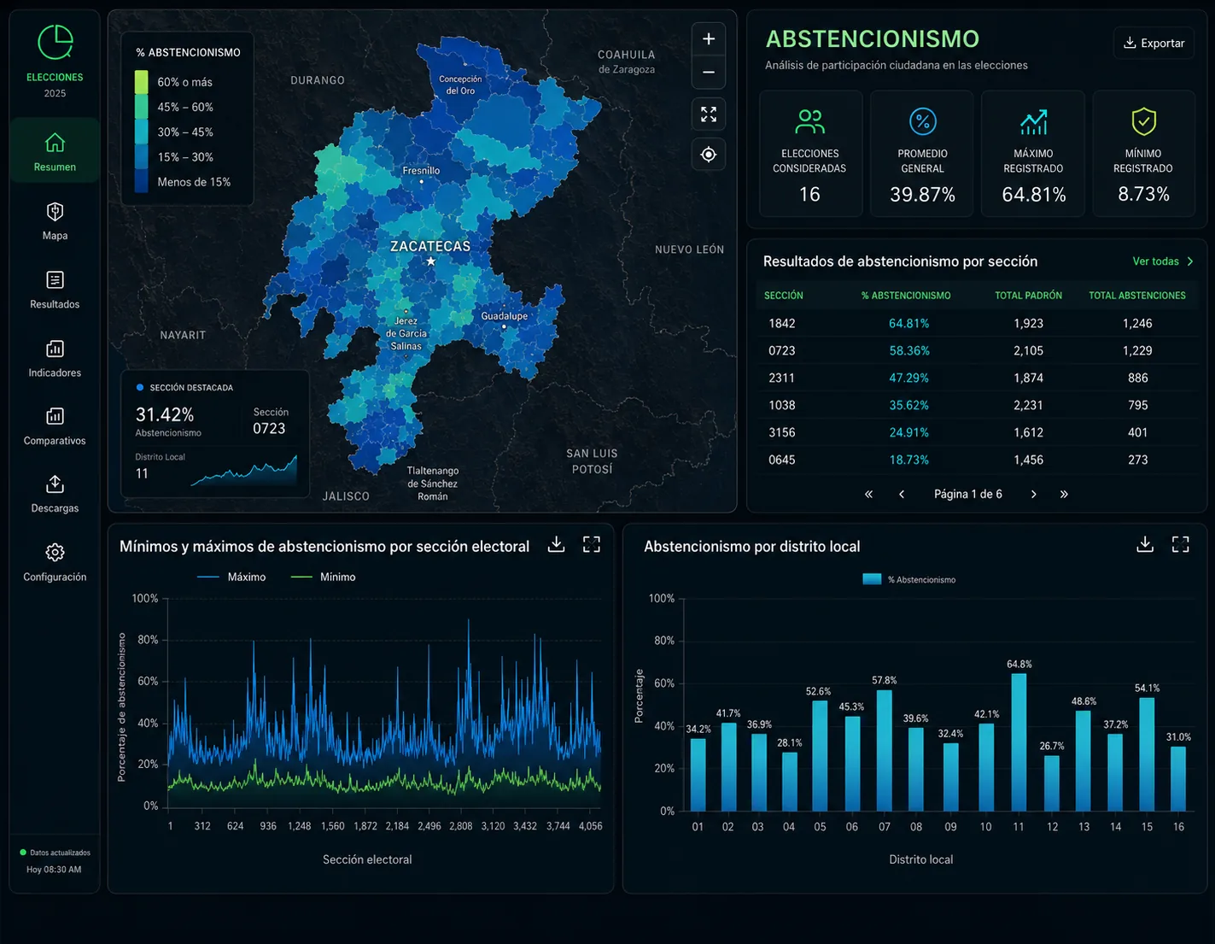Screen dimensions: 1215x944
Task: Click the Promedio General percent icon
Action: point(922,121)
